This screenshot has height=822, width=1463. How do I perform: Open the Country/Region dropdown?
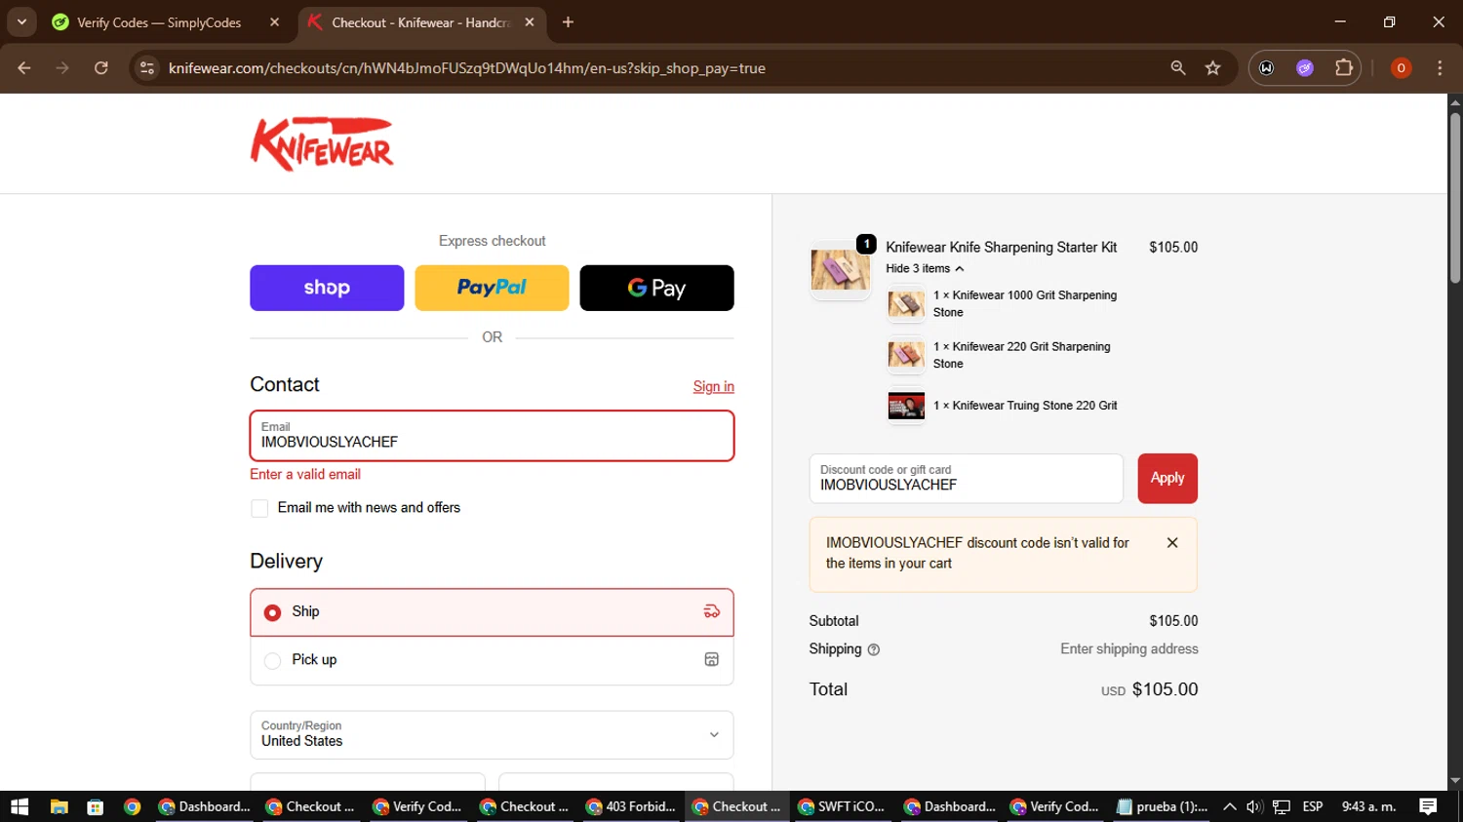492,734
